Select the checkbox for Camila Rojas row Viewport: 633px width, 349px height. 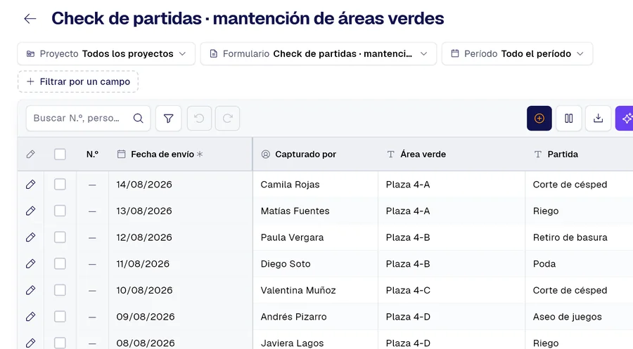[x=60, y=185]
